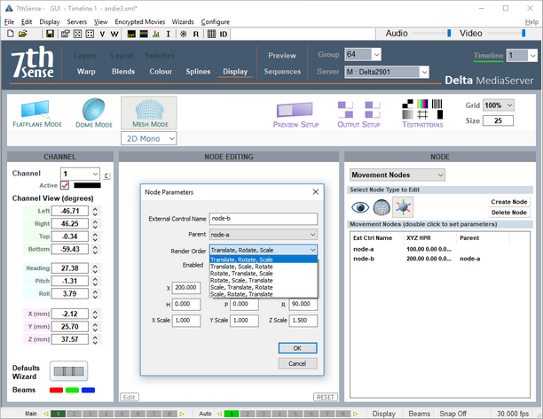Click the bar graph toolbar icon
The width and height of the screenshot is (543, 419).
coord(156,35)
